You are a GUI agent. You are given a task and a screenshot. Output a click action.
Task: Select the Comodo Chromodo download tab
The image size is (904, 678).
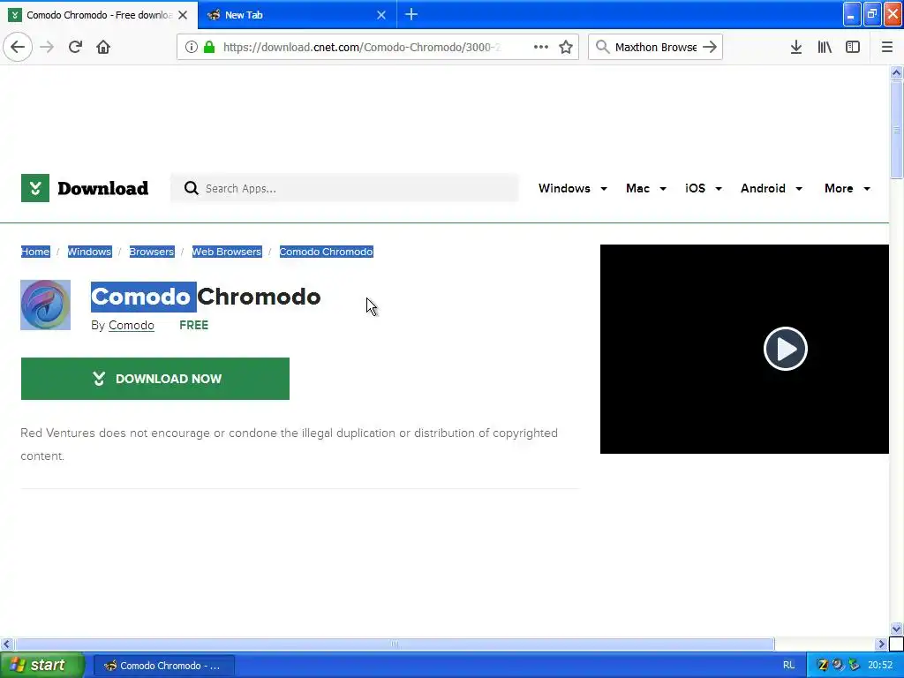pos(99,15)
